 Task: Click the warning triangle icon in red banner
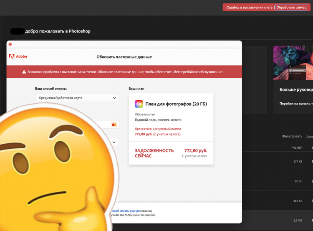coord(24,72)
